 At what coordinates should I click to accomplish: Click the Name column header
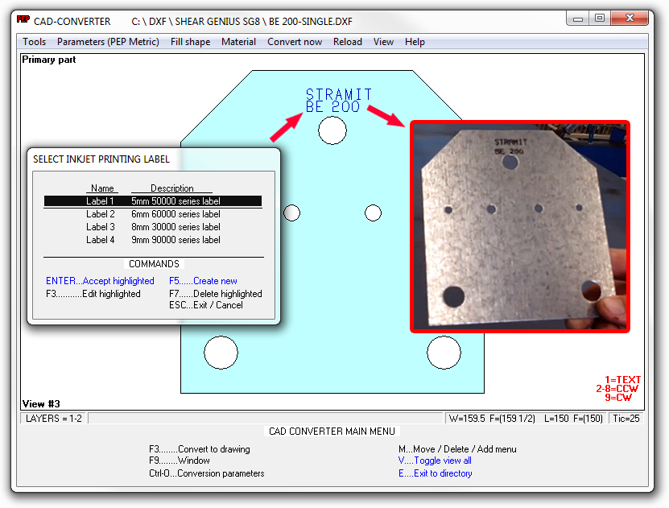102,188
